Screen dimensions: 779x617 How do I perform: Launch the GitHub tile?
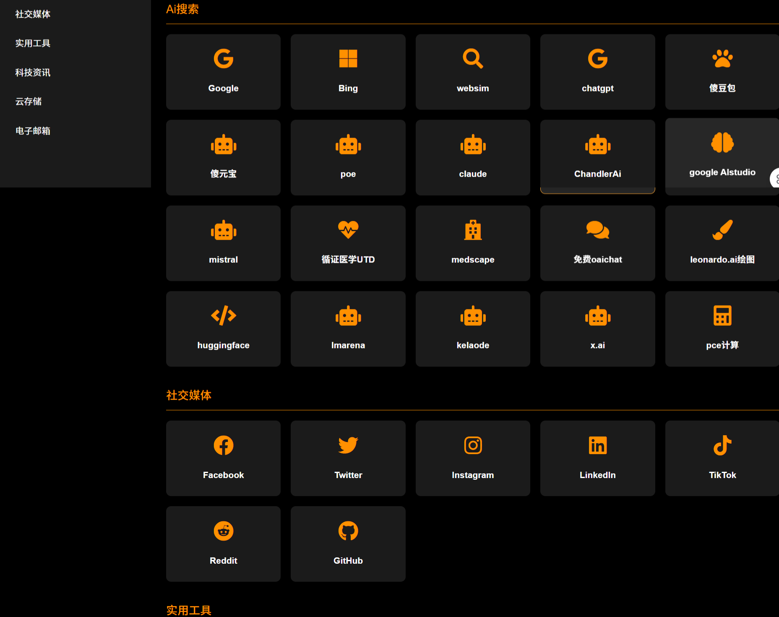tap(348, 544)
